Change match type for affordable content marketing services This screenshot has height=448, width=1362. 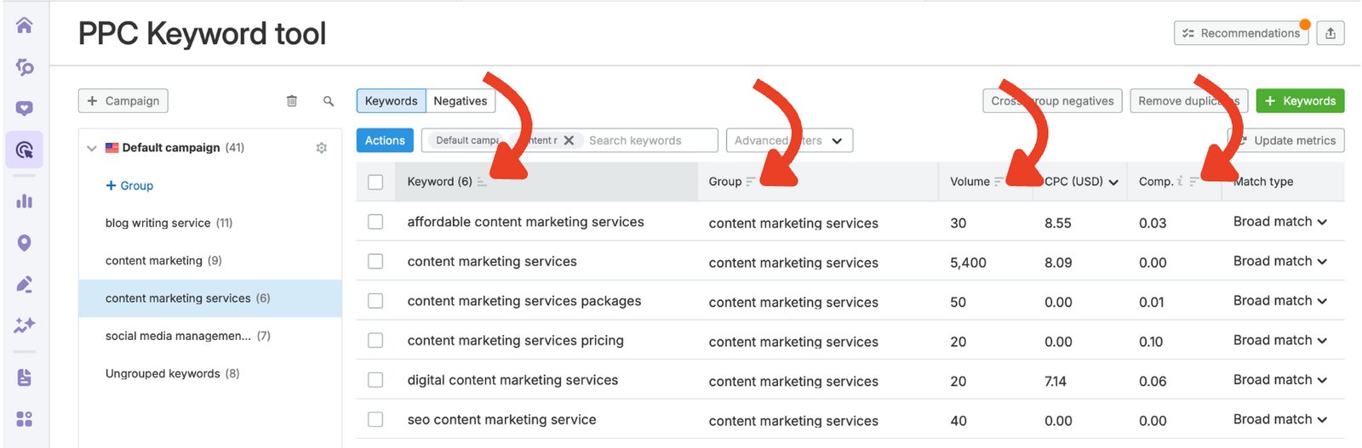[x=1280, y=222]
